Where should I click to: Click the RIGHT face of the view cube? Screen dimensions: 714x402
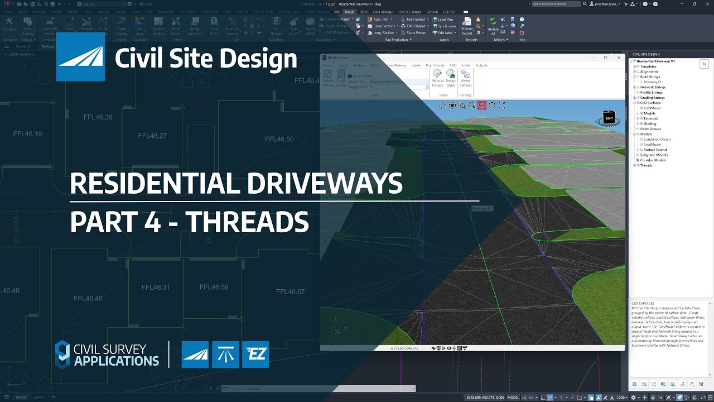point(609,118)
